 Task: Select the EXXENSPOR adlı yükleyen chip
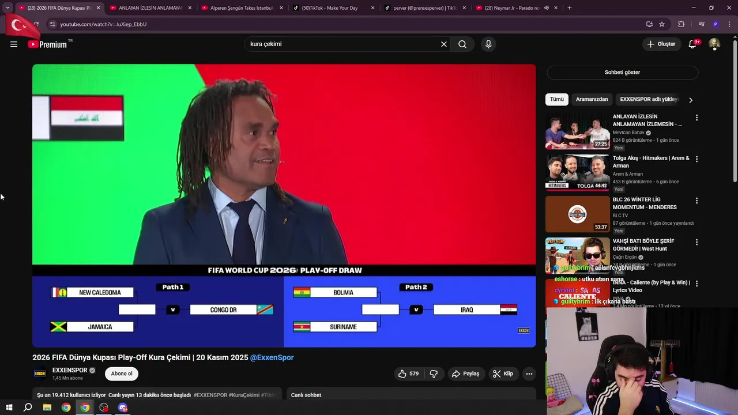tap(649, 99)
